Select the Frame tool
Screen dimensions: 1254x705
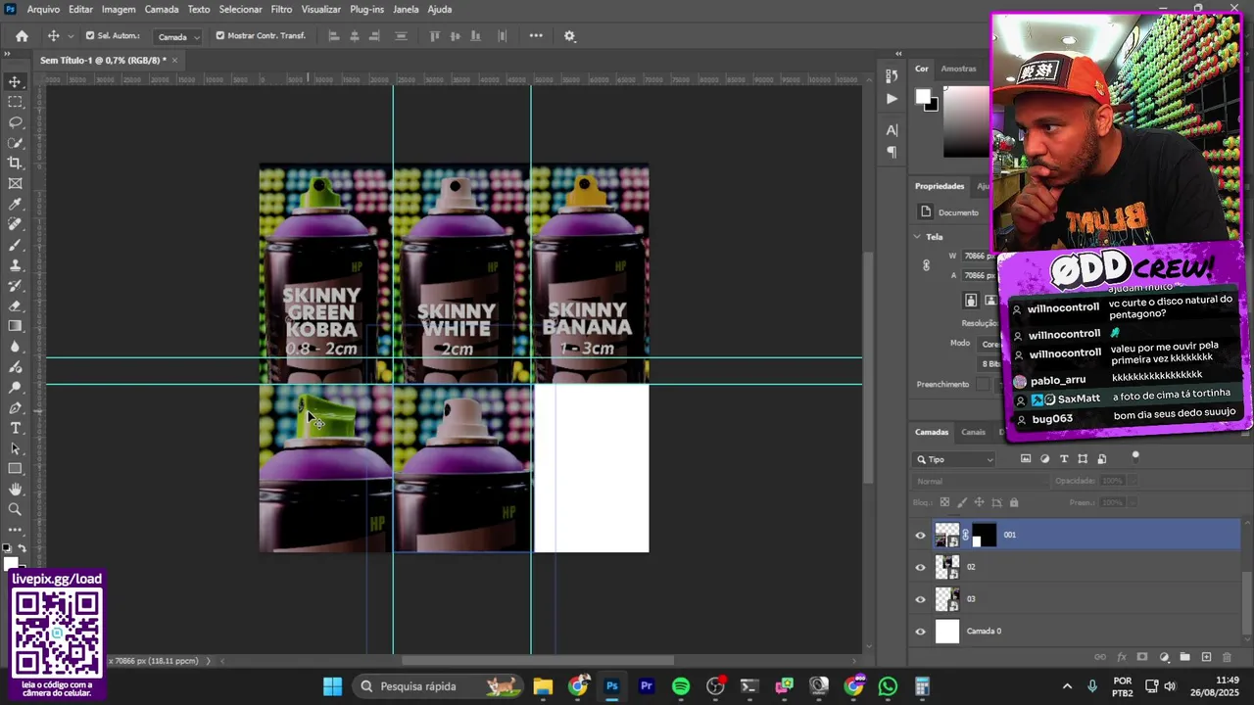(15, 183)
